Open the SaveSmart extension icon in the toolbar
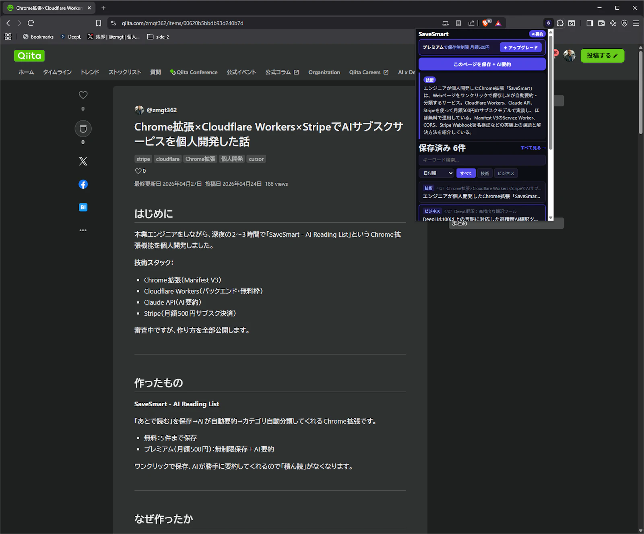644x534 pixels. [x=548, y=23]
